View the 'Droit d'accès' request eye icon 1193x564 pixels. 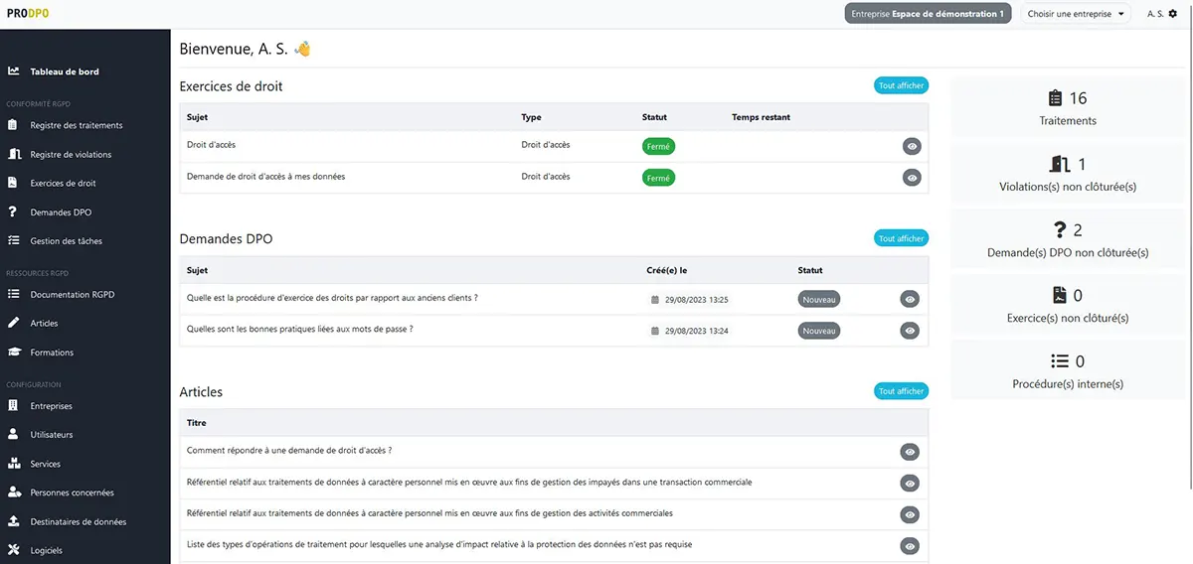pos(912,146)
